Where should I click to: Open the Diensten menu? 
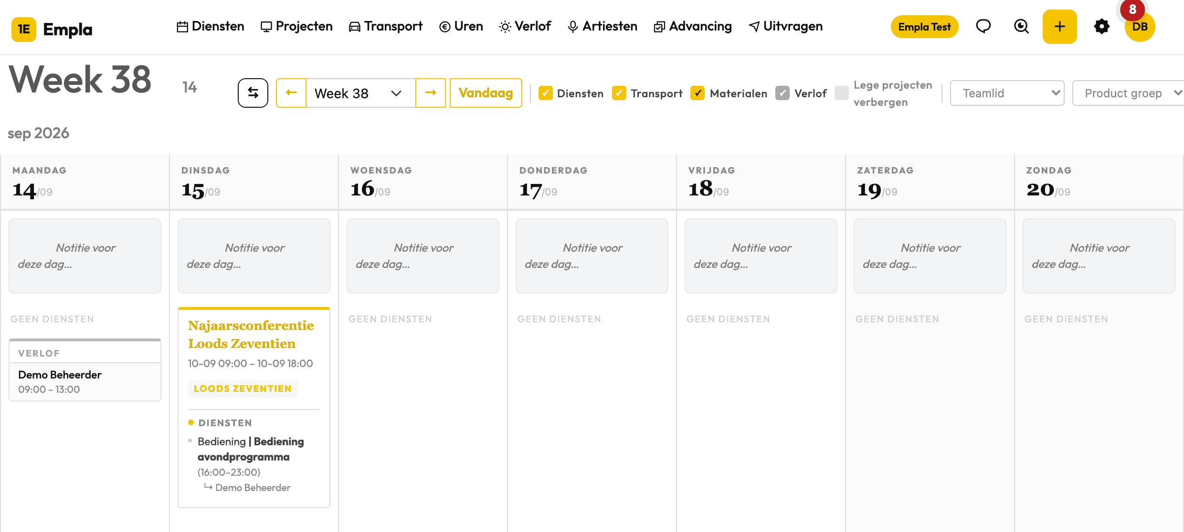pyautogui.click(x=211, y=26)
